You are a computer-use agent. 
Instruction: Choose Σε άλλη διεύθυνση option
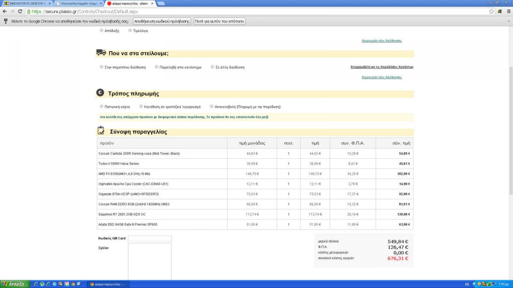point(212,67)
